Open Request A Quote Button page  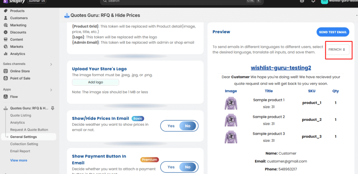(x=29, y=130)
